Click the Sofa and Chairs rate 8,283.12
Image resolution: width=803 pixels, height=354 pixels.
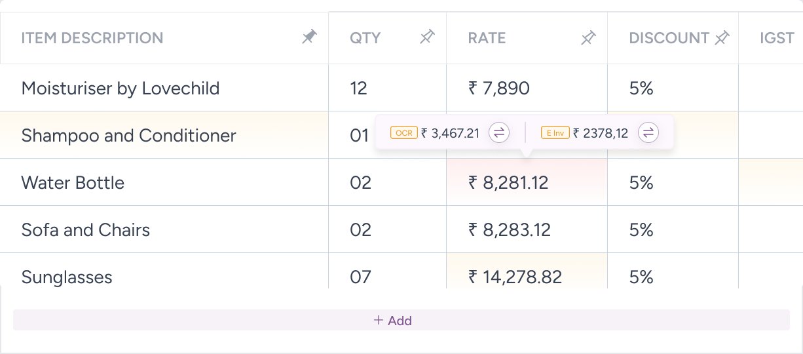[x=509, y=229]
